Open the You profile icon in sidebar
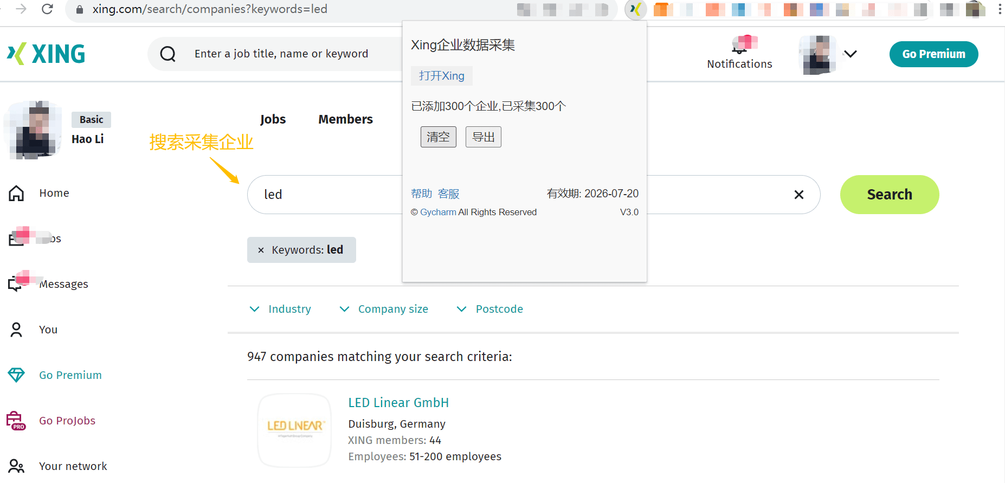The height and width of the screenshot is (483, 1005). 16,330
